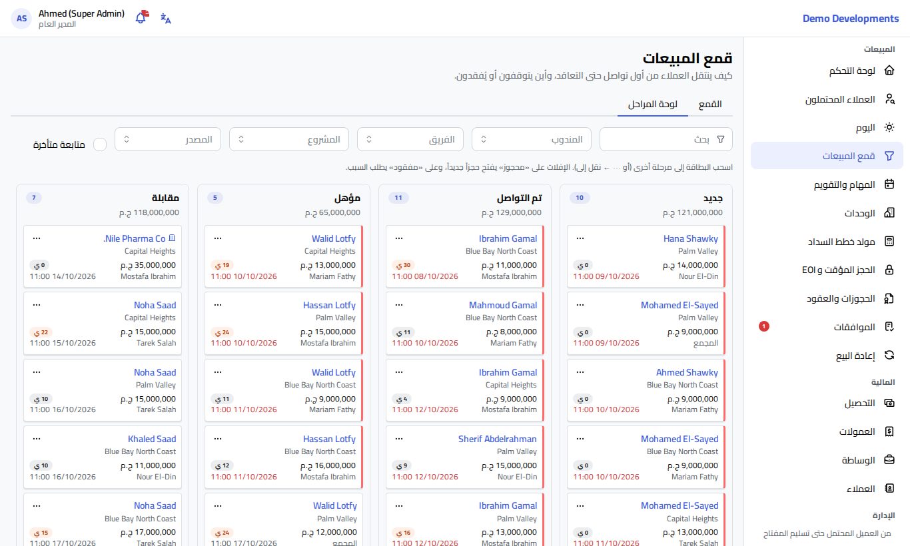Click the Interview column count badge 7
Screen dimensions: 910x546
[35, 198]
